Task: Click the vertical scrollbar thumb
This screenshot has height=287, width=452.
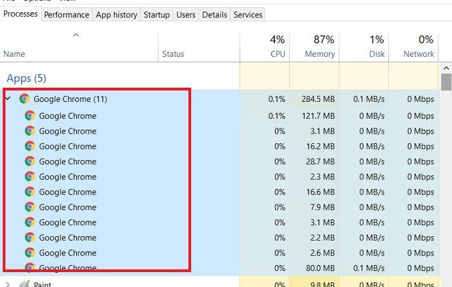Action: [446, 82]
